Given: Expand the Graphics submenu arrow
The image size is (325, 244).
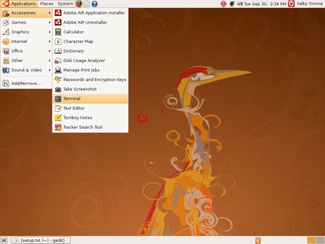Looking at the screenshot, I should click(x=50, y=32).
